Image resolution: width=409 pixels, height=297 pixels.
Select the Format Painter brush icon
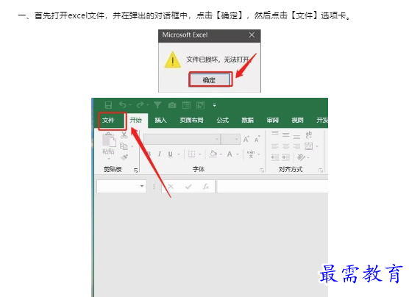[x=124, y=157]
